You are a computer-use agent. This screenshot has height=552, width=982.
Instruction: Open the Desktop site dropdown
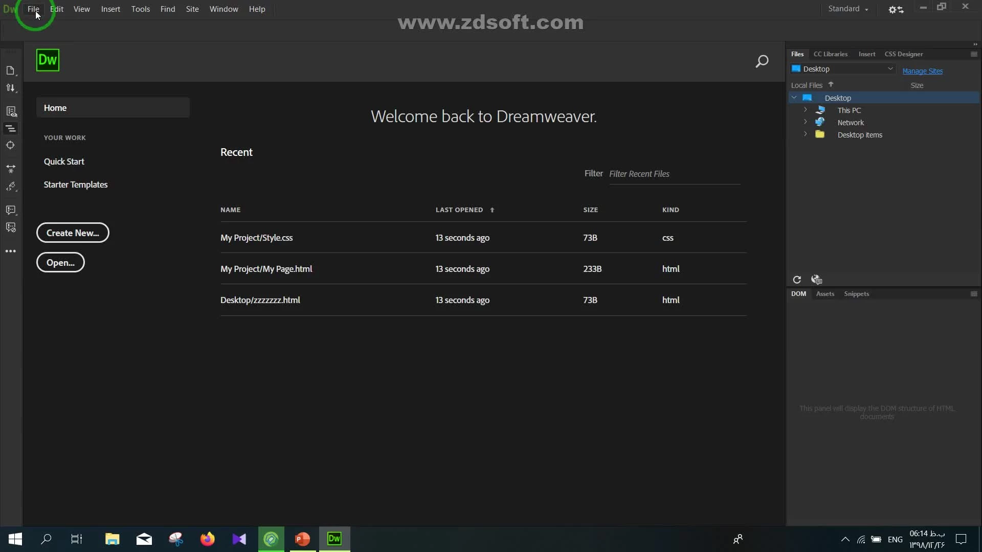coord(842,69)
